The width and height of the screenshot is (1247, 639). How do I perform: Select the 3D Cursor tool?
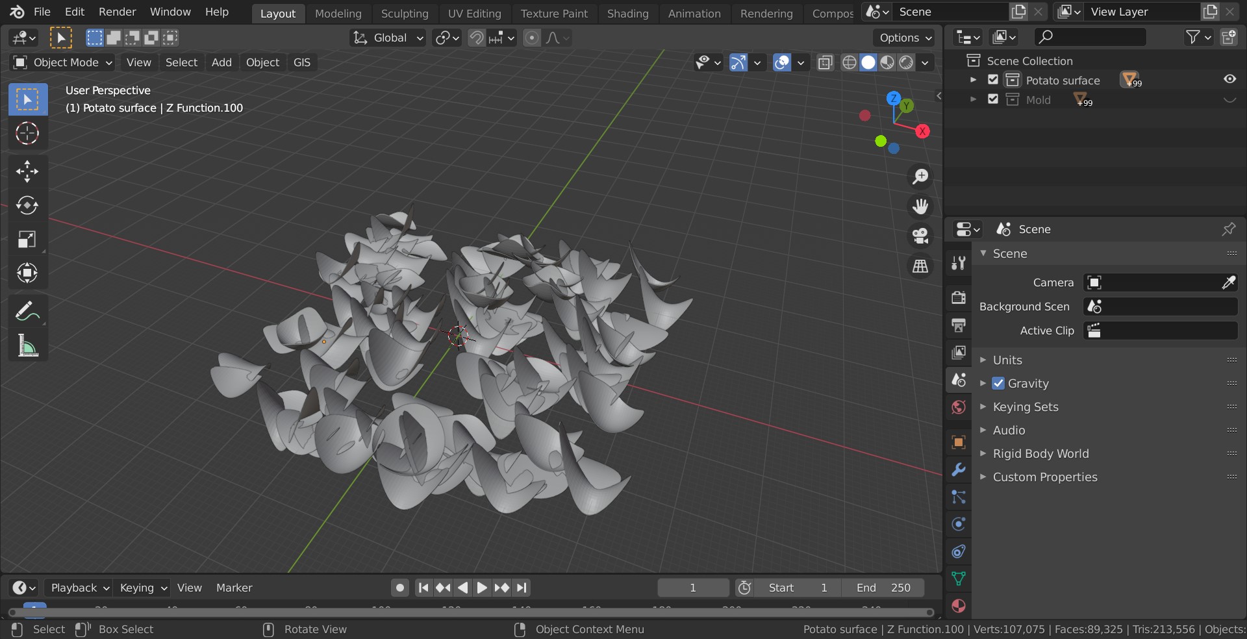pyautogui.click(x=27, y=134)
